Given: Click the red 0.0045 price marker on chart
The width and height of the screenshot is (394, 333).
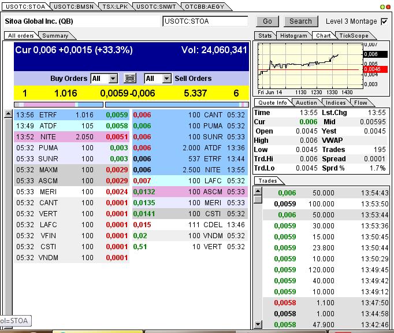Looking at the screenshot, I should (376, 69).
